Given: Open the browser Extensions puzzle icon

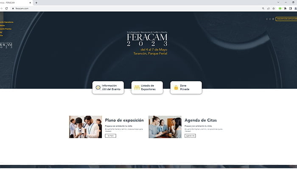Looking at the screenshot, I should point(285,8).
